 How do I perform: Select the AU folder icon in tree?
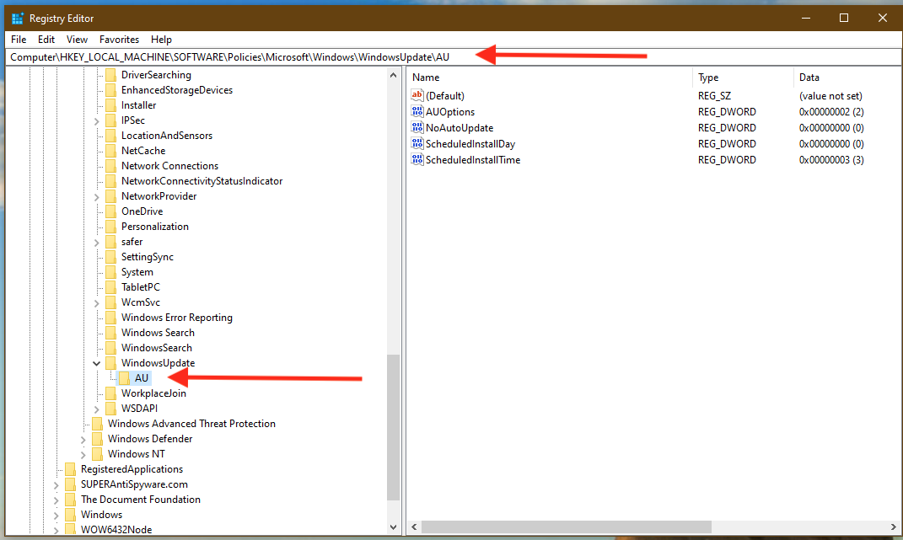tap(124, 378)
